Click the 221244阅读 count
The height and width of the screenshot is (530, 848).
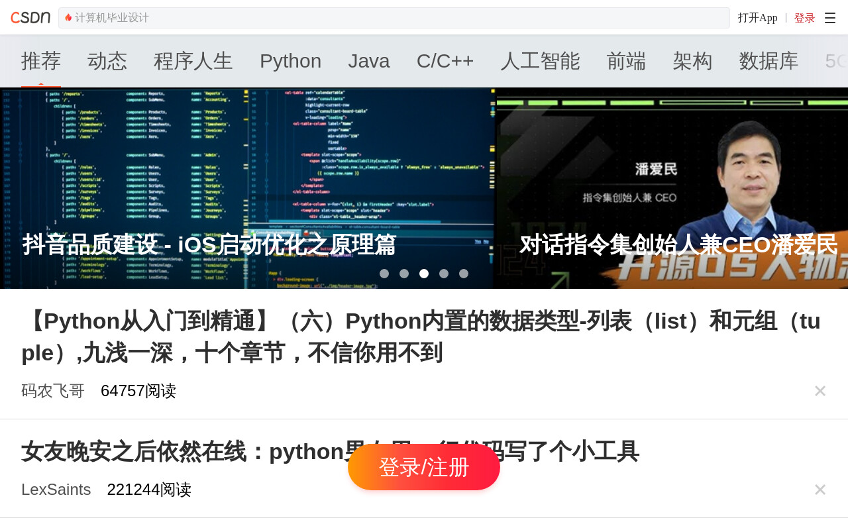click(x=149, y=490)
